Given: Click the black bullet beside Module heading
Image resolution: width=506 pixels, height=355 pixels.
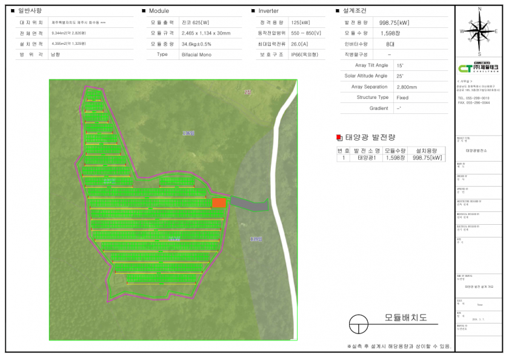Looking at the screenshot, I should [144, 11].
